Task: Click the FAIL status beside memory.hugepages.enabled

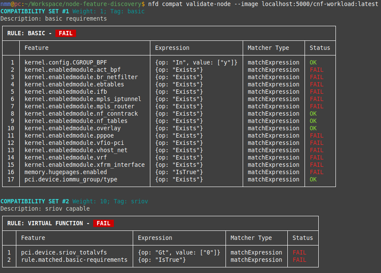Action: click(x=317, y=172)
